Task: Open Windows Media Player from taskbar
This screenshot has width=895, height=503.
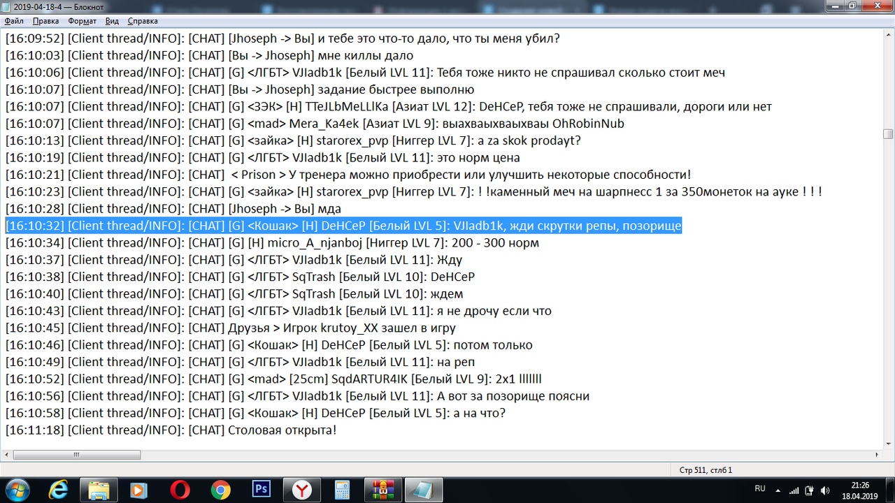Action: pyautogui.click(x=139, y=490)
